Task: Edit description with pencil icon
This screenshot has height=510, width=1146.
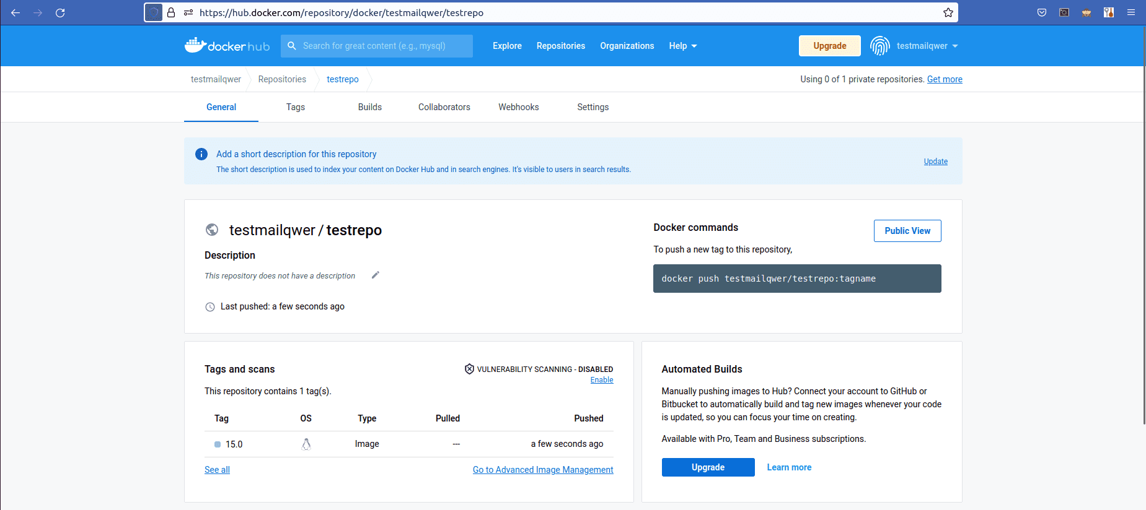Action: (375, 275)
